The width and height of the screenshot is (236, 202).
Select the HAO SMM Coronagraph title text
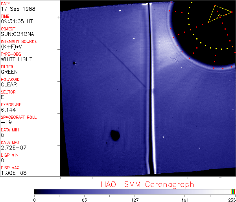coord(147,185)
